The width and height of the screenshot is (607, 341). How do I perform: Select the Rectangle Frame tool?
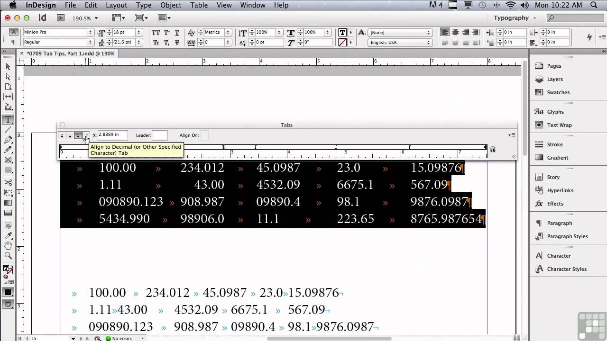(8, 160)
